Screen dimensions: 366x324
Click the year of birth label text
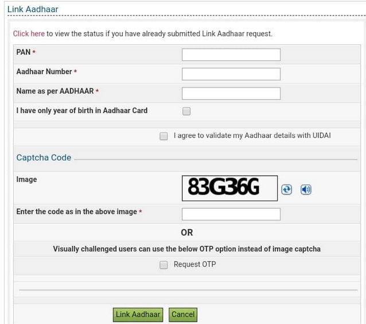point(82,110)
